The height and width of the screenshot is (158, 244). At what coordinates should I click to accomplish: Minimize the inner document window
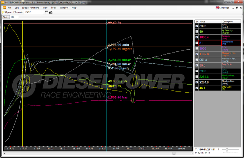pos(233,8)
